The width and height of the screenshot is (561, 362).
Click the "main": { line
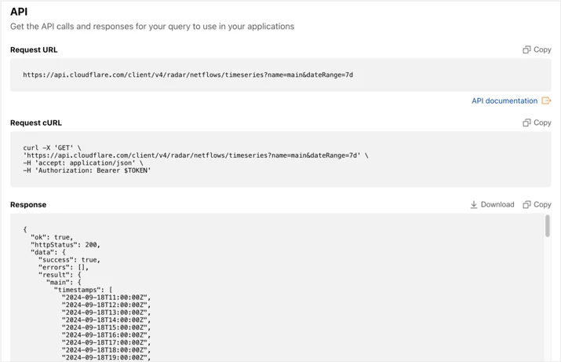pyautogui.click(x=64, y=283)
